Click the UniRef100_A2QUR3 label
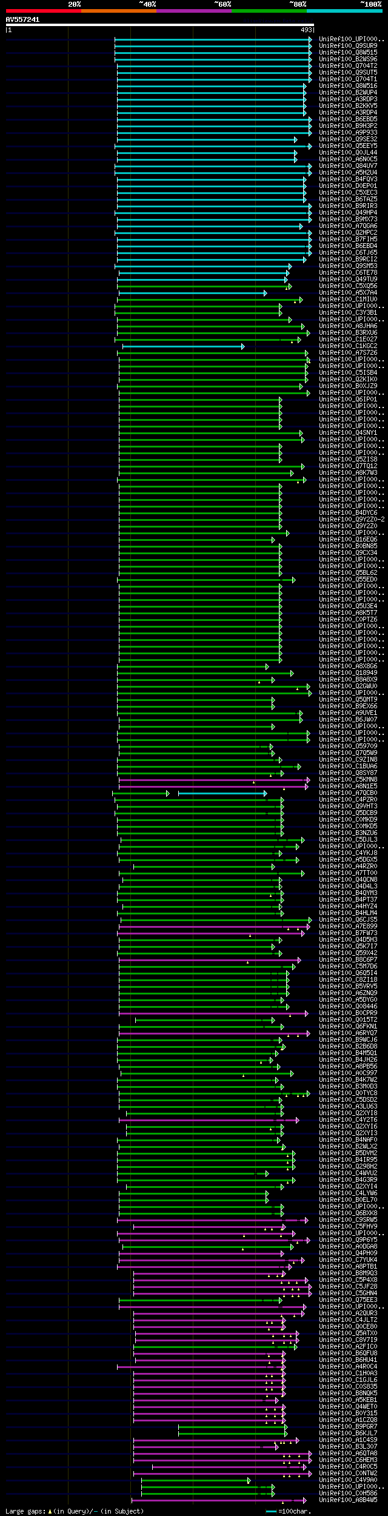Image resolution: width=388 pixels, height=1516 pixels. click(348, 1313)
